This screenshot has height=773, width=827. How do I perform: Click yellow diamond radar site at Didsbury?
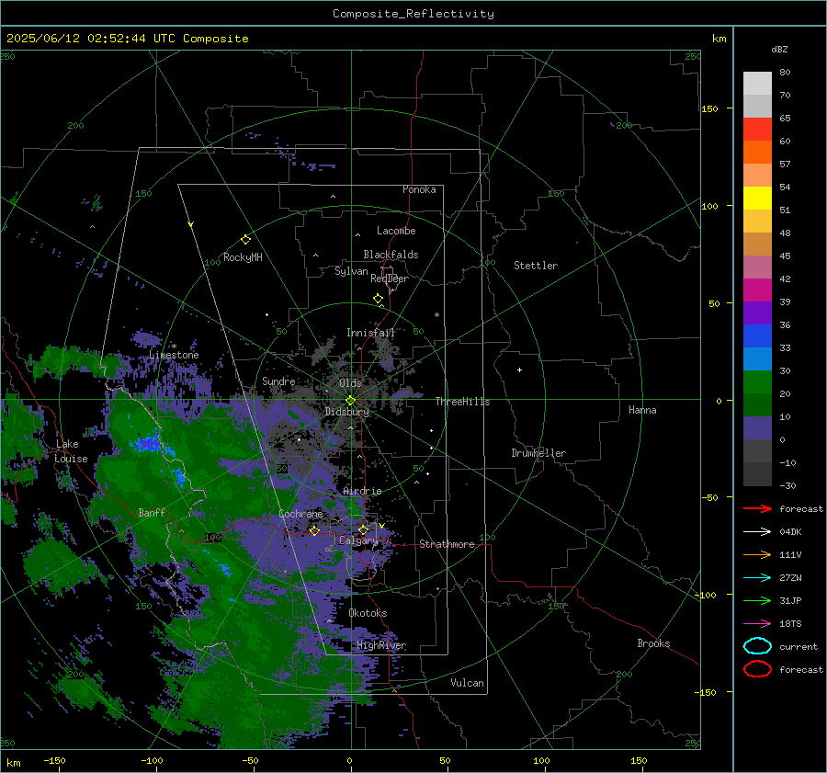click(x=350, y=401)
